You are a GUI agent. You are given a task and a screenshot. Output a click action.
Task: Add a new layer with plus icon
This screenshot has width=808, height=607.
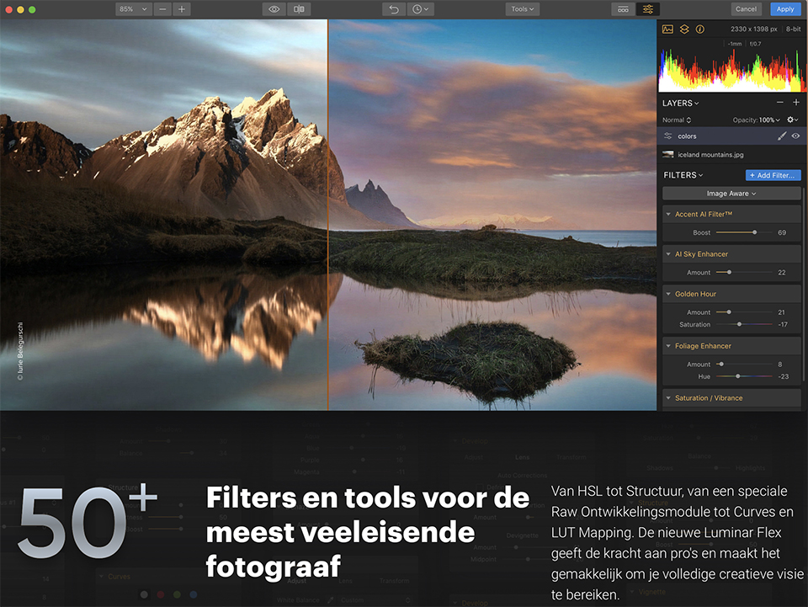[796, 103]
